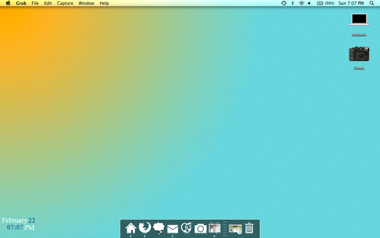Open the thought-bubble chat app in the Dock
The width and height of the screenshot is (380, 238).
pyautogui.click(x=159, y=228)
